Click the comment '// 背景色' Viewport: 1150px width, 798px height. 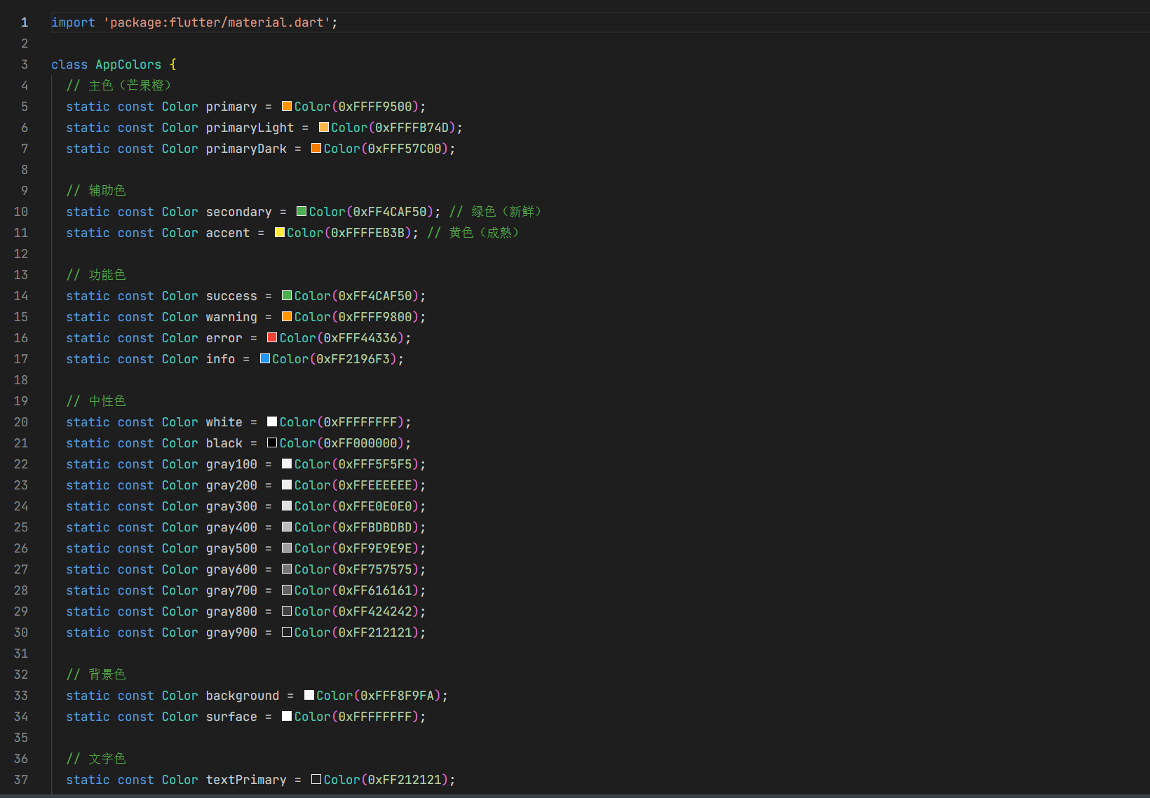pos(96,675)
